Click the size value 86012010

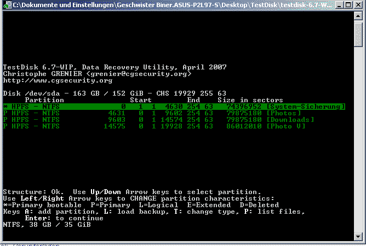click(244, 126)
